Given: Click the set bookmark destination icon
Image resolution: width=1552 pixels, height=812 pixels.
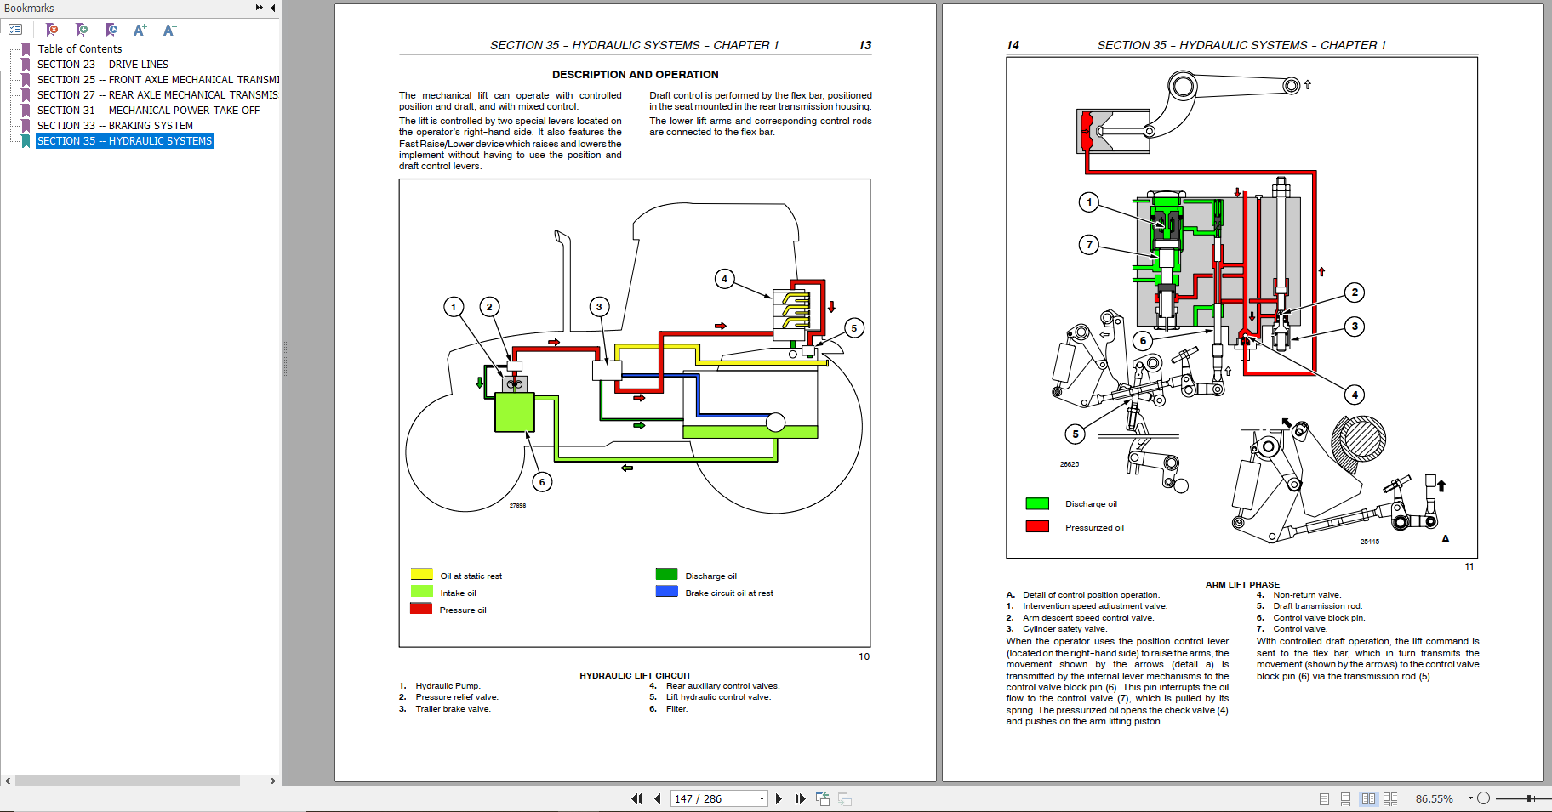Looking at the screenshot, I should coord(111,30).
